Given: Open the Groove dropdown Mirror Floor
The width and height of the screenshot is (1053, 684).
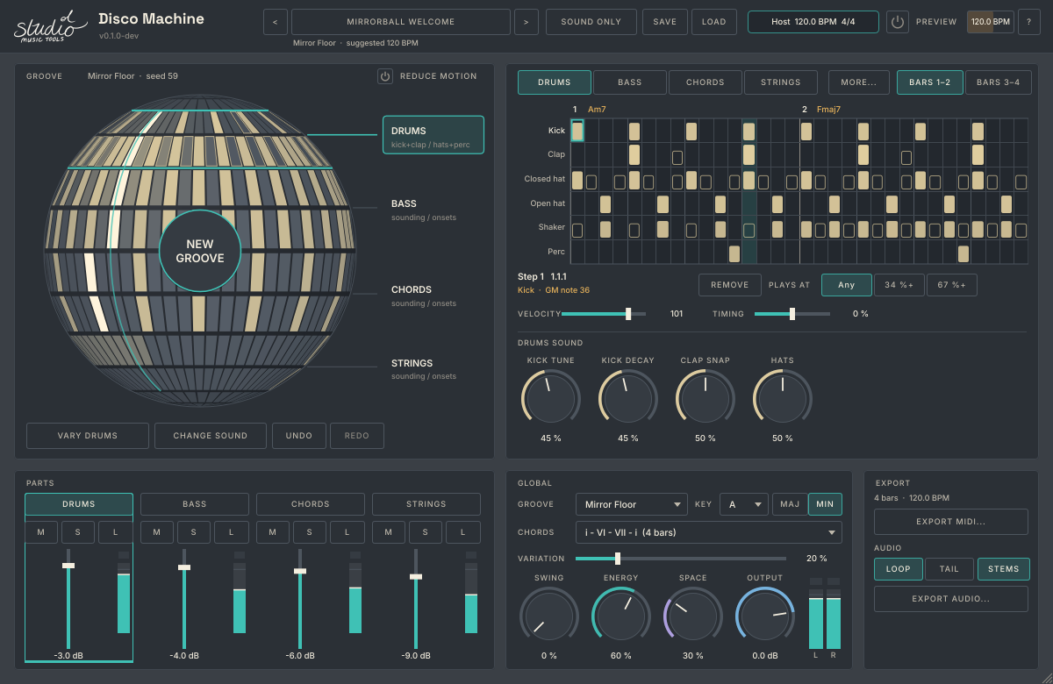Looking at the screenshot, I should [632, 504].
